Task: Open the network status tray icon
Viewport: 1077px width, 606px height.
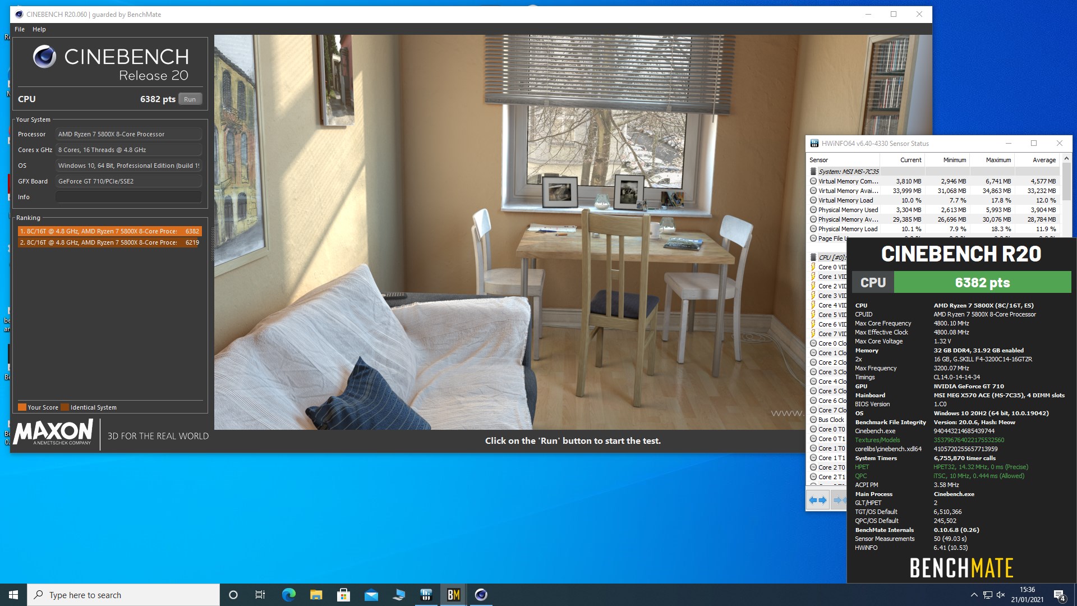Action: tap(988, 595)
